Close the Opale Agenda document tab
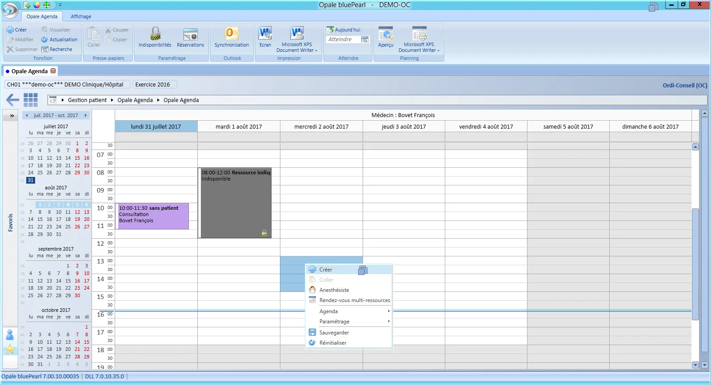Viewport: 711px width, 385px height. [53, 71]
